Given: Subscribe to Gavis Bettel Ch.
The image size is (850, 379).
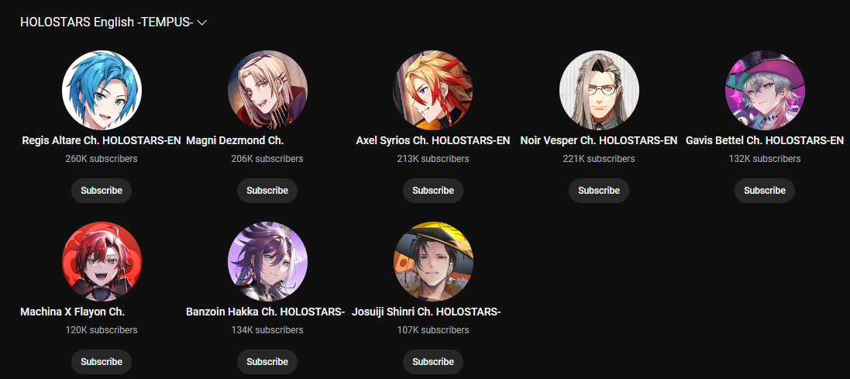Looking at the screenshot, I should (x=765, y=191).
